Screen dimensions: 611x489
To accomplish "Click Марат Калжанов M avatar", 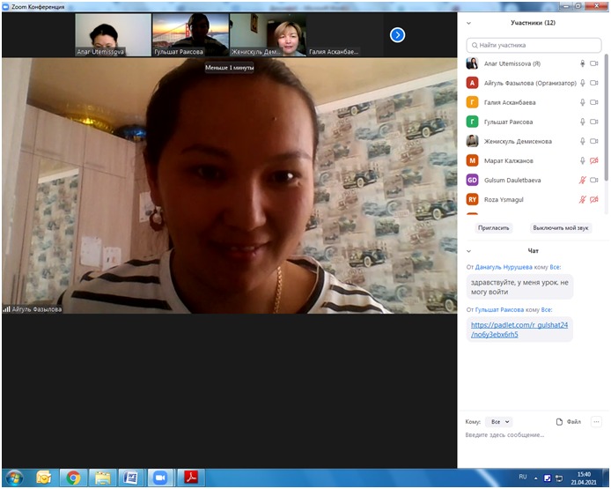I will click(x=472, y=160).
